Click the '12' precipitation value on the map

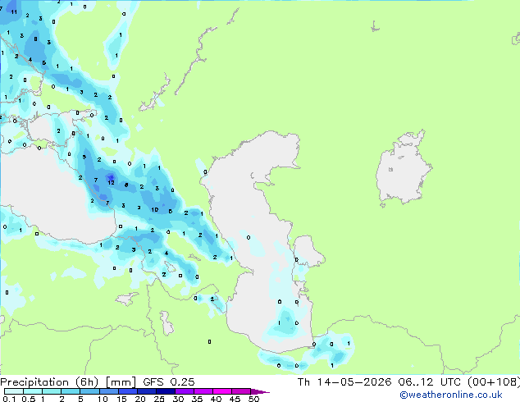tap(111, 182)
